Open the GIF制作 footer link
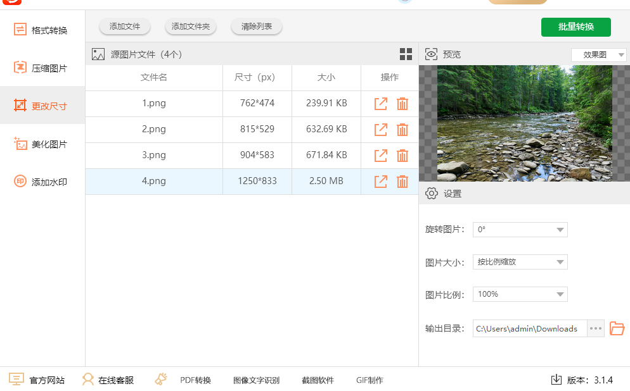Image resolution: width=630 pixels, height=391 pixels. pos(370,380)
